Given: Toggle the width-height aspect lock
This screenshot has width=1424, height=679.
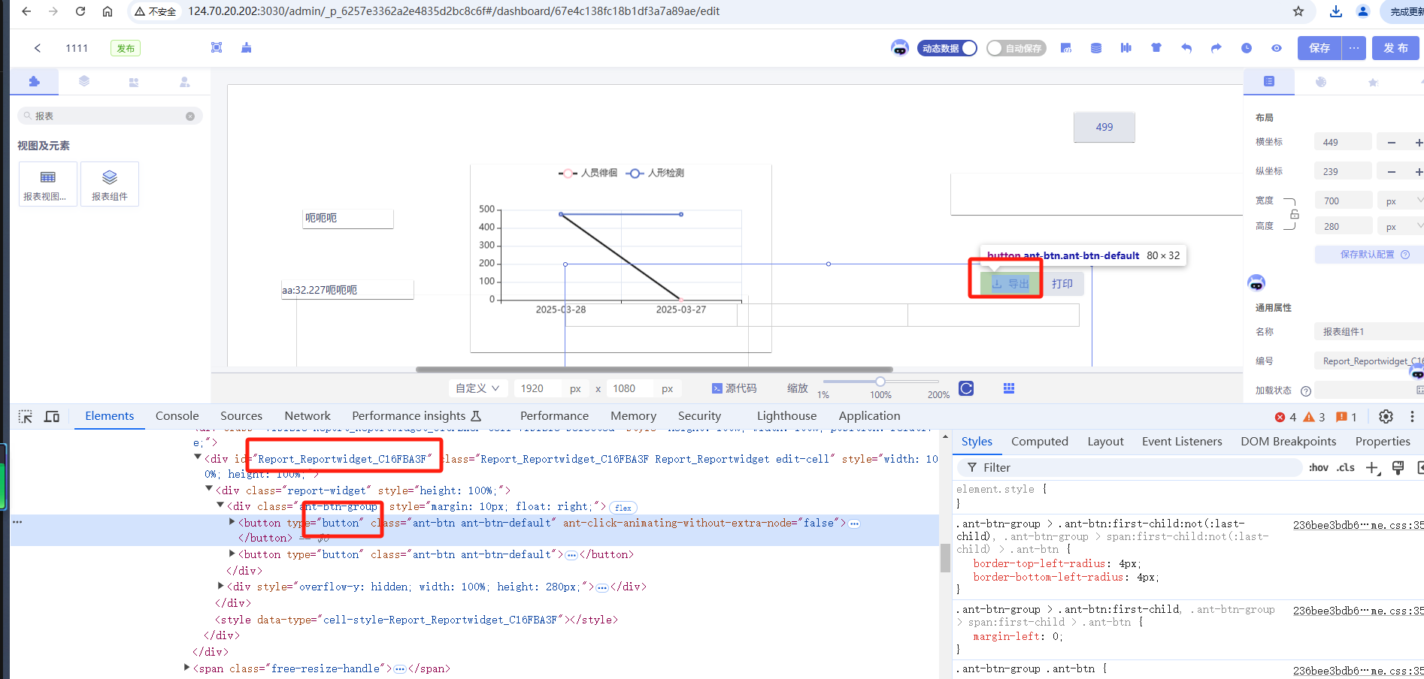Looking at the screenshot, I should point(1294,215).
